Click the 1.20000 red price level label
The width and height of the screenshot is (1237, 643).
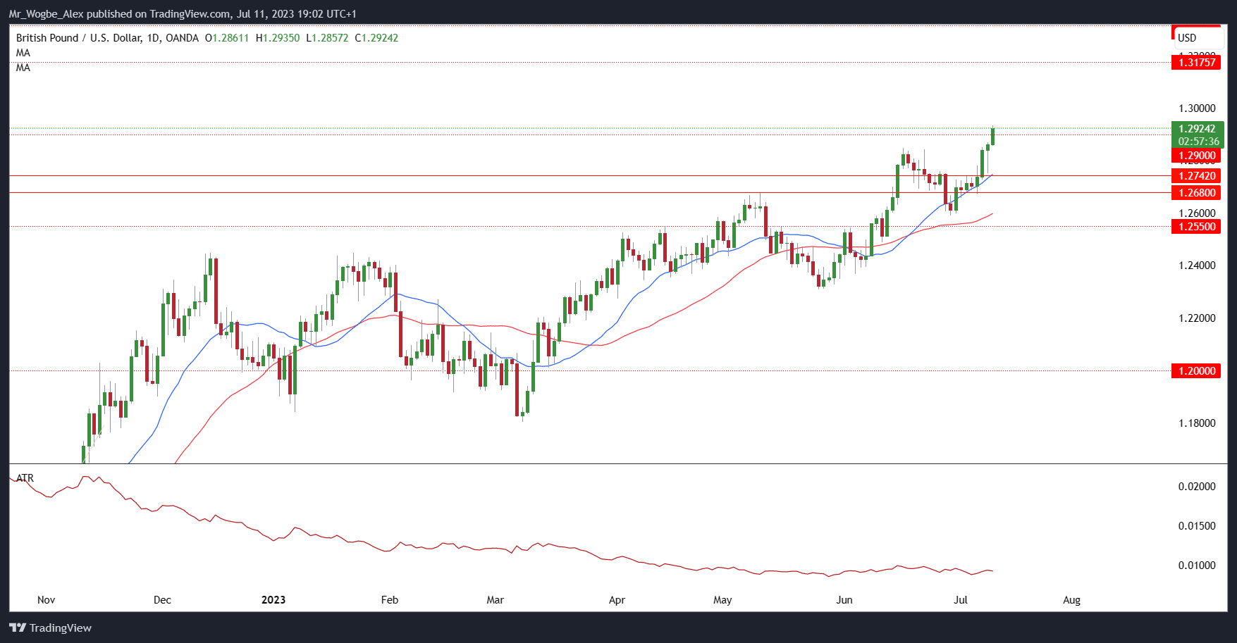click(x=1196, y=371)
